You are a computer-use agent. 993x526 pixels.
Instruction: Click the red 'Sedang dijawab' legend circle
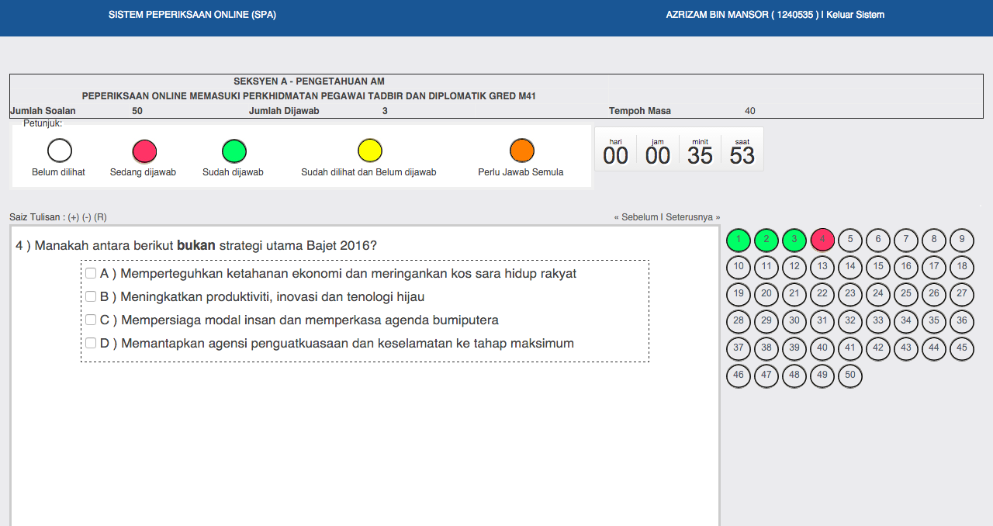144,151
